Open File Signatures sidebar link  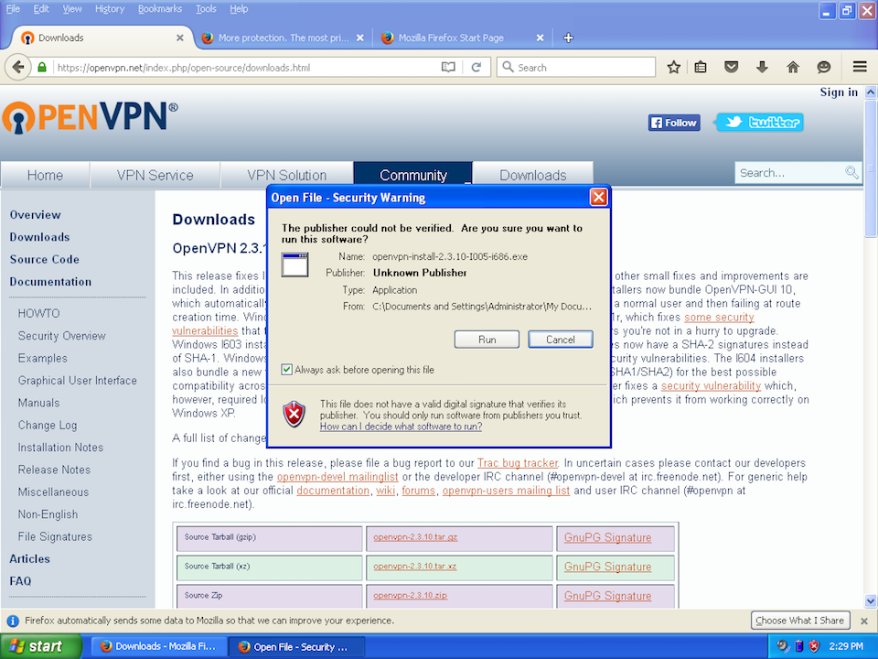[x=55, y=537]
